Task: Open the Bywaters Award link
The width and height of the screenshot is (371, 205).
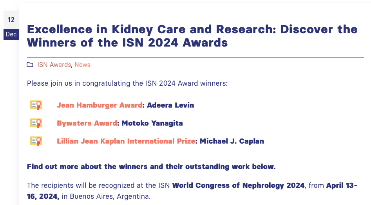Action: 87,123
